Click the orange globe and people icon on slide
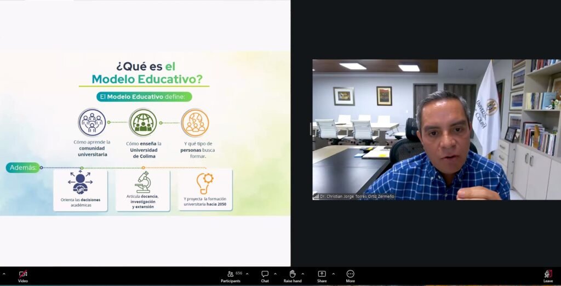 pyautogui.click(x=195, y=122)
